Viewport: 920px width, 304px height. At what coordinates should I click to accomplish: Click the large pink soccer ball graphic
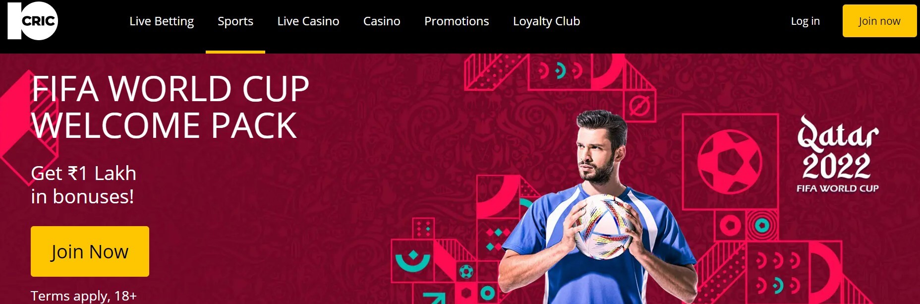tap(730, 162)
